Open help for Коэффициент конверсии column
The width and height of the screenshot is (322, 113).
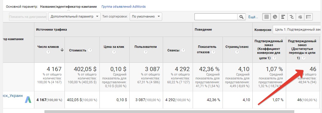(x=274, y=58)
